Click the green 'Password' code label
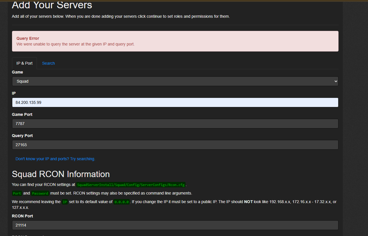This screenshot has height=236, width=368. (40, 193)
